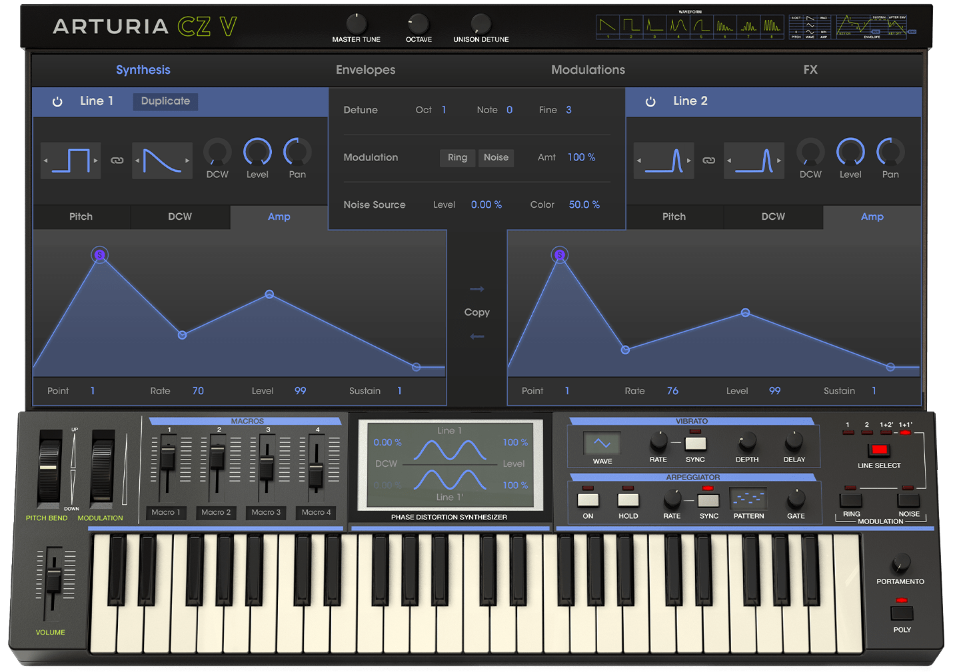Click the Line 2 waveform link icon

[709, 161]
